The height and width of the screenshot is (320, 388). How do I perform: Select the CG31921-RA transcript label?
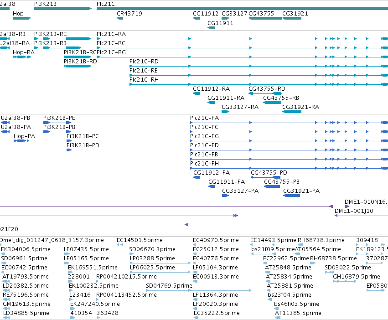coord(300,107)
